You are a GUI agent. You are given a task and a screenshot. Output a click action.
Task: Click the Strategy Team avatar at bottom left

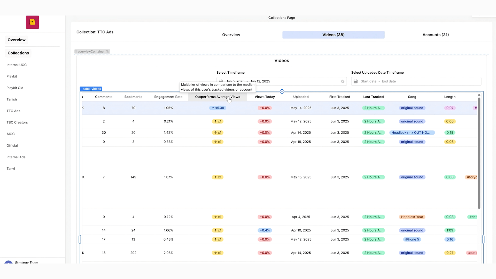click(x=8, y=262)
